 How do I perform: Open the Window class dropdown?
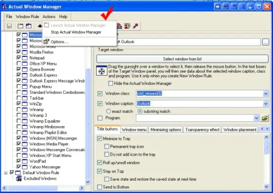(x=266, y=94)
